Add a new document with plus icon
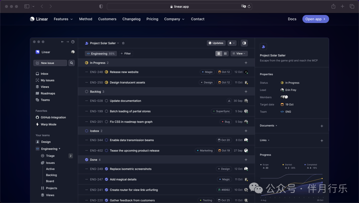The width and height of the screenshot is (359, 203). click(322, 126)
